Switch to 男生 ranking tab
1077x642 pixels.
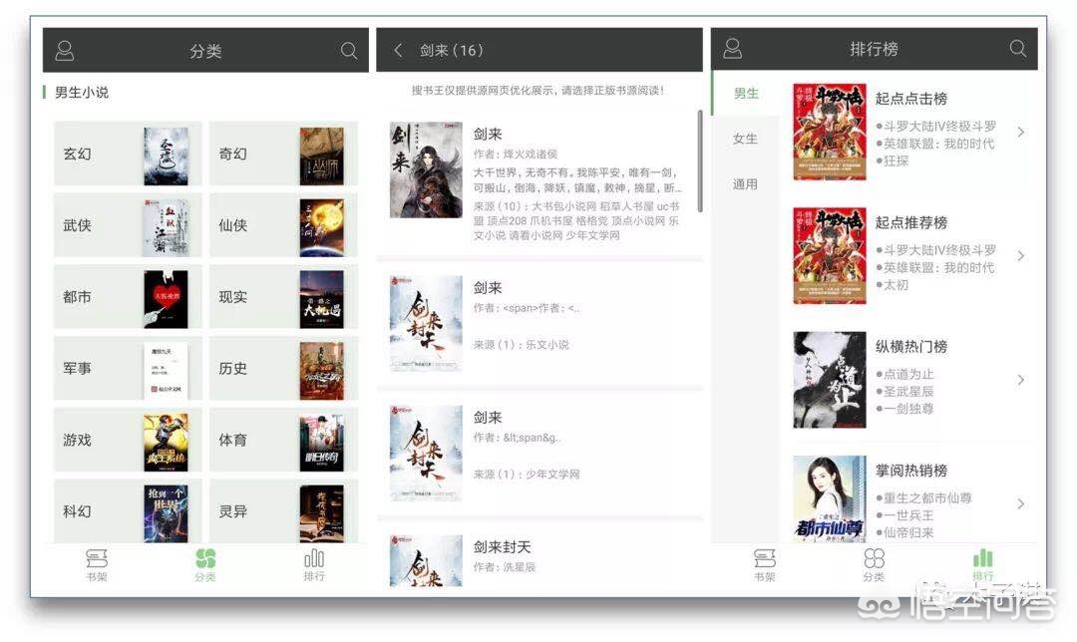click(x=746, y=94)
